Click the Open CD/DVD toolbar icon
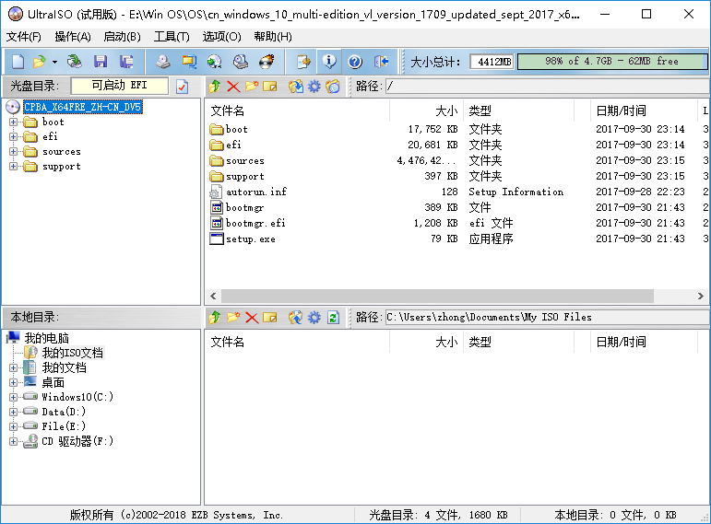The width and height of the screenshot is (711, 524). point(75,61)
